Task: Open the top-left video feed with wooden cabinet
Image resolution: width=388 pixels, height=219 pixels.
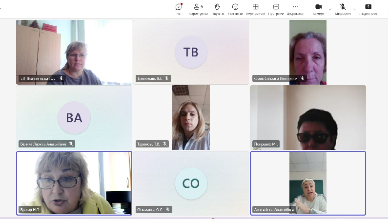Action: pyautogui.click(x=74, y=52)
